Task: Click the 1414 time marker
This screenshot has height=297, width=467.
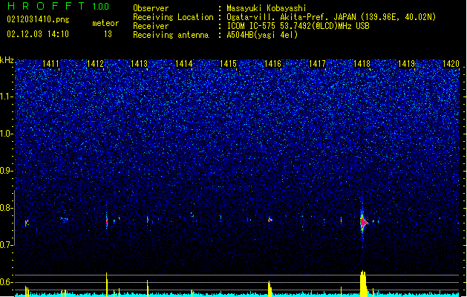Action: (x=184, y=64)
